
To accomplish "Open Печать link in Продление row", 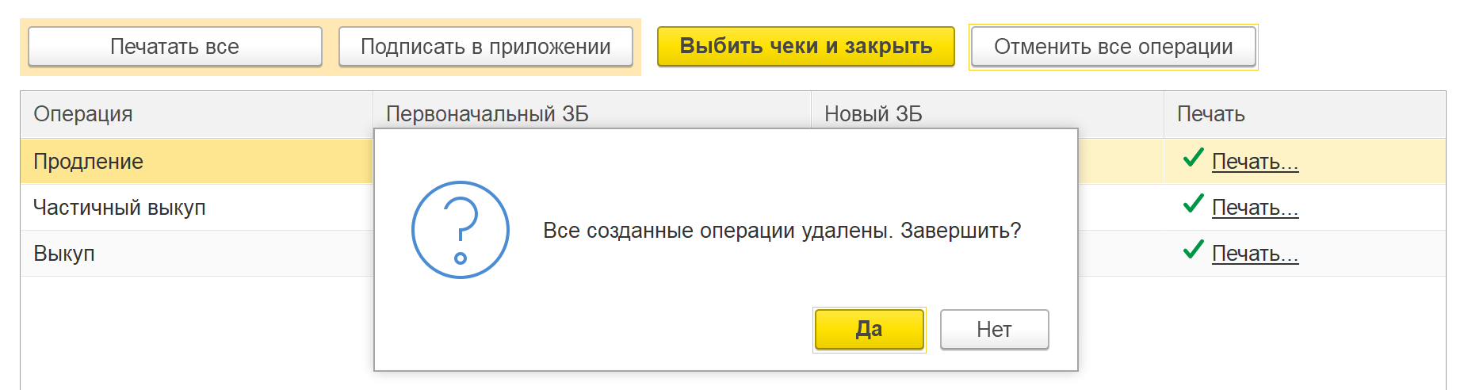I will click(x=1255, y=162).
